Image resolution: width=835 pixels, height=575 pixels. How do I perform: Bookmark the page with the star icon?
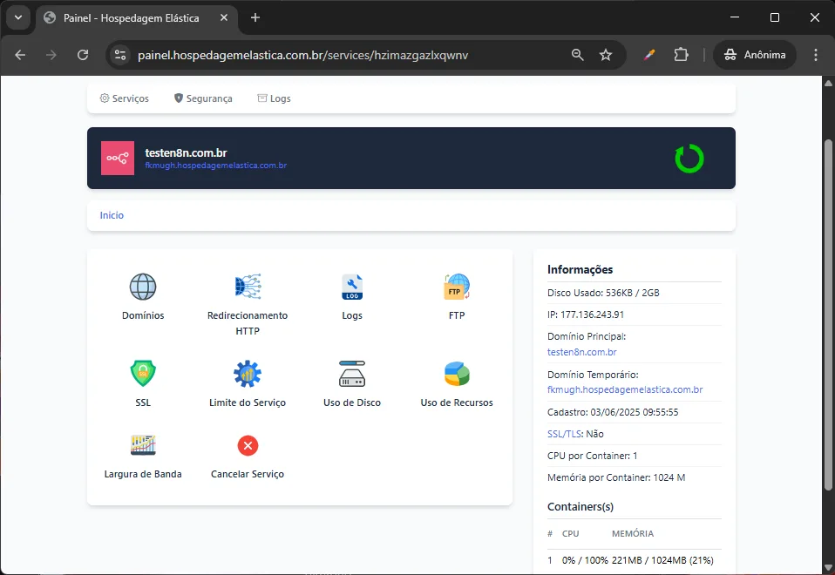click(x=606, y=55)
